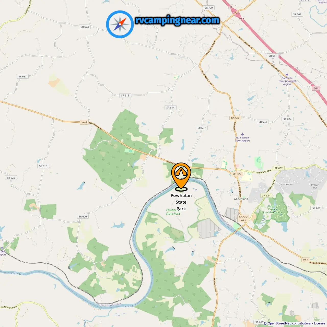Viewport: 327px width, 327px height.
Task: Click the Longwood area label
Action: point(287,184)
